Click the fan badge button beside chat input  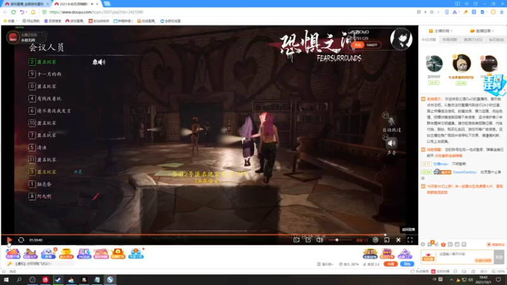coord(428,257)
